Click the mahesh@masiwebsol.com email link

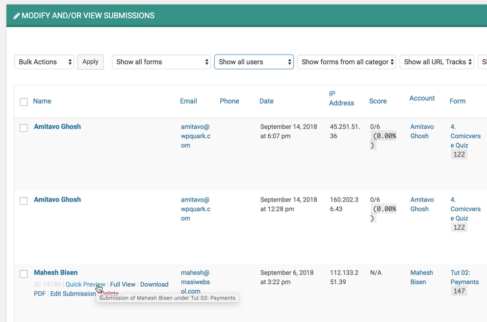click(x=195, y=282)
